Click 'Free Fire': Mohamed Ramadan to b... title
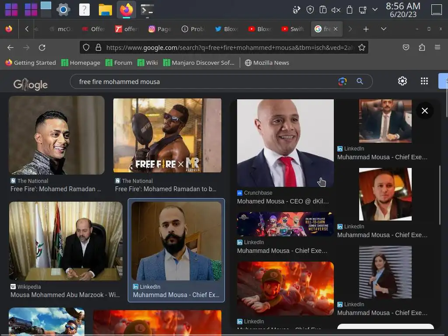This screenshot has width=448, height=336. [166, 189]
